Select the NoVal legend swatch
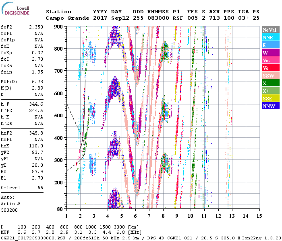Viewport: 282px width, 241px height. click(271, 30)
